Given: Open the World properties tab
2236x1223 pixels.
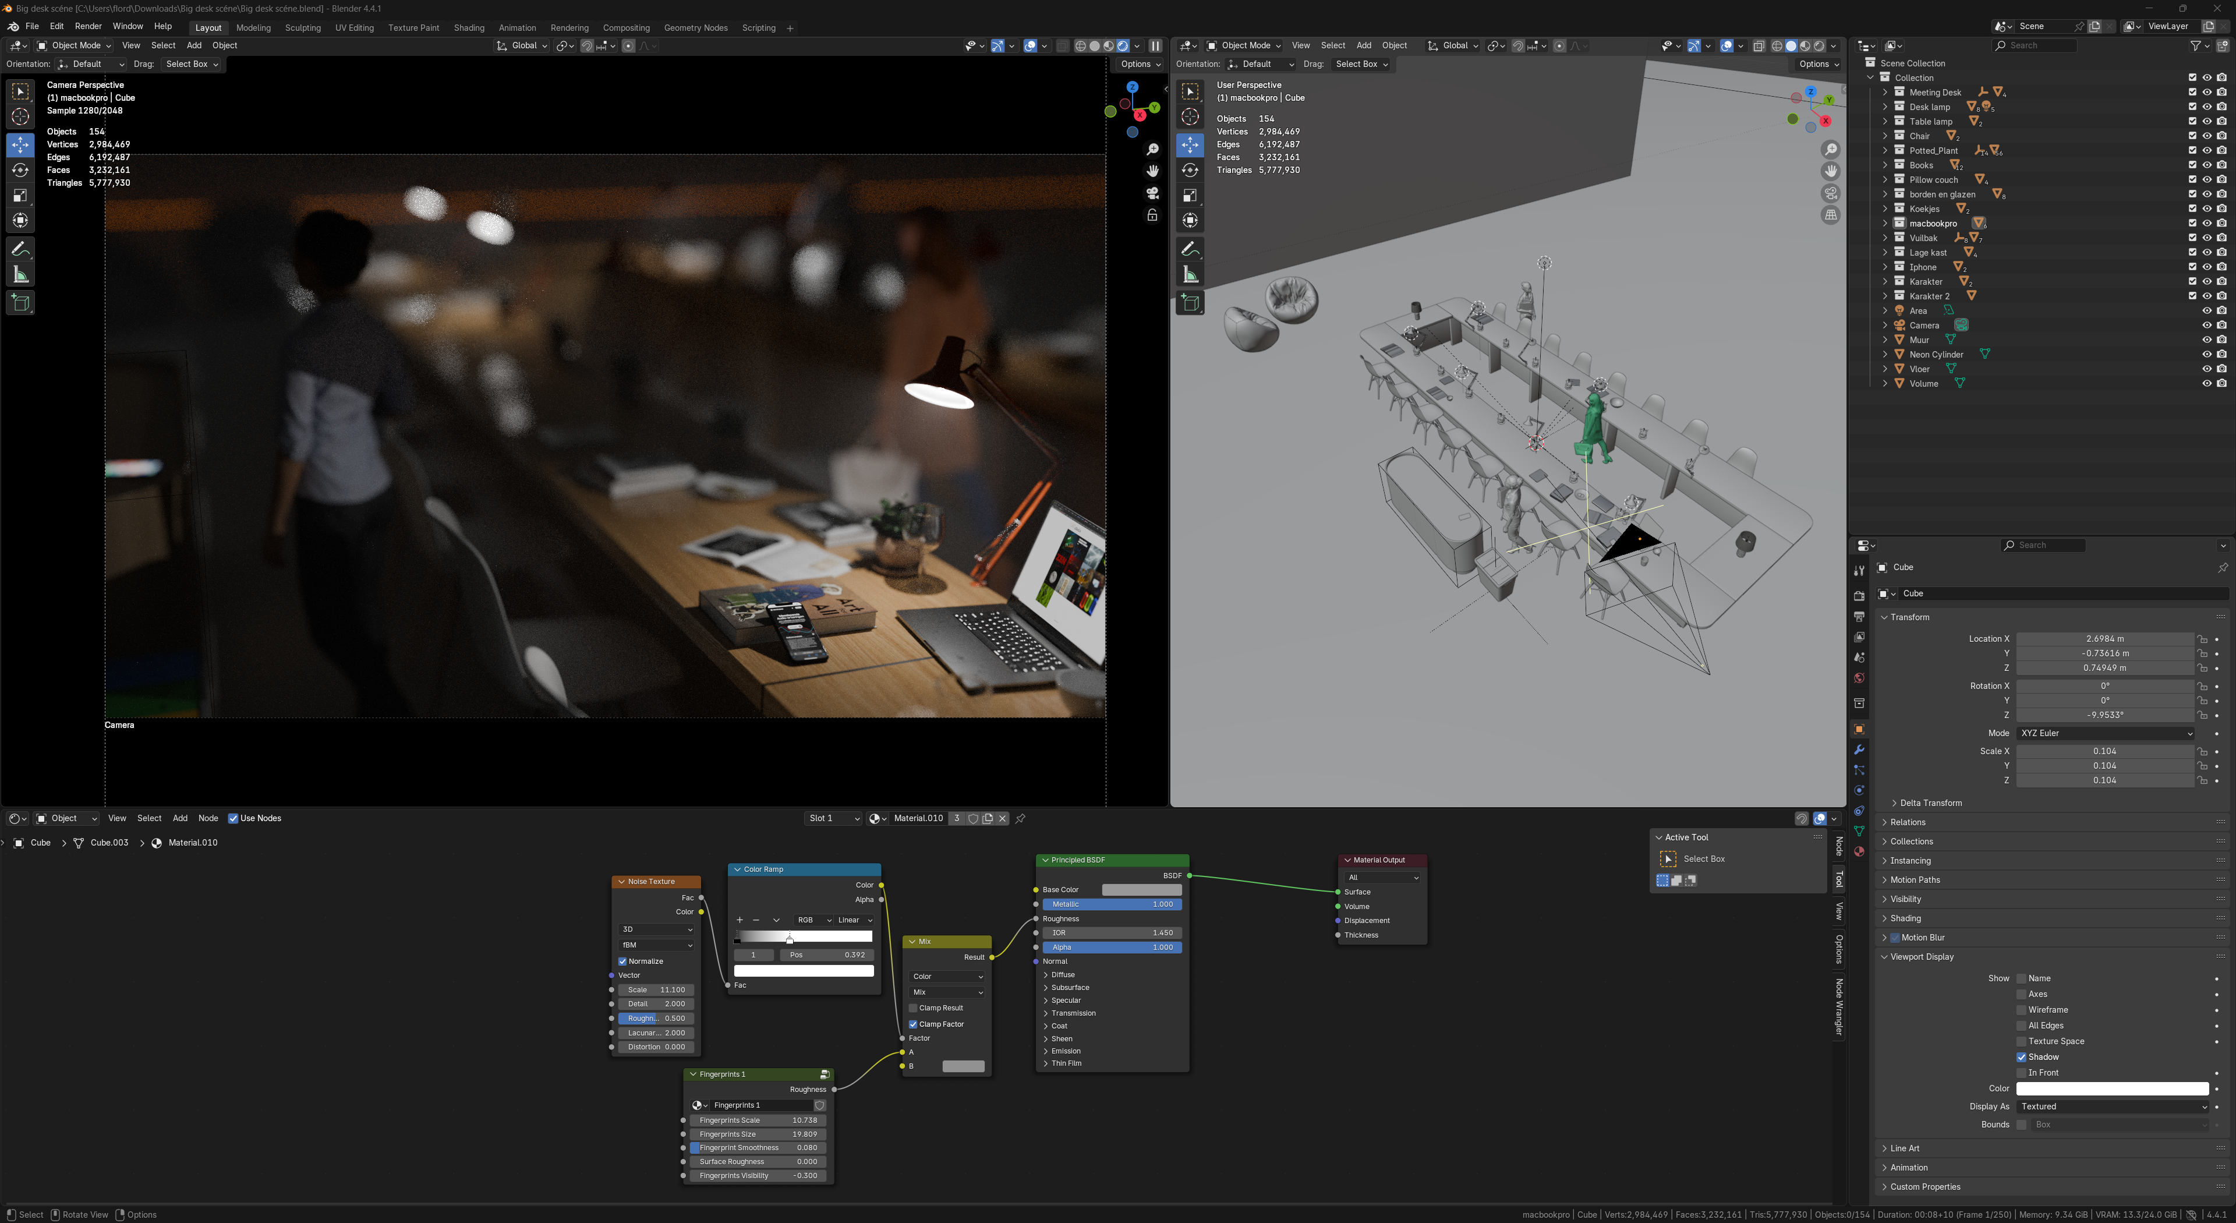Looking at the screenshot, I should pos(1859,678).
